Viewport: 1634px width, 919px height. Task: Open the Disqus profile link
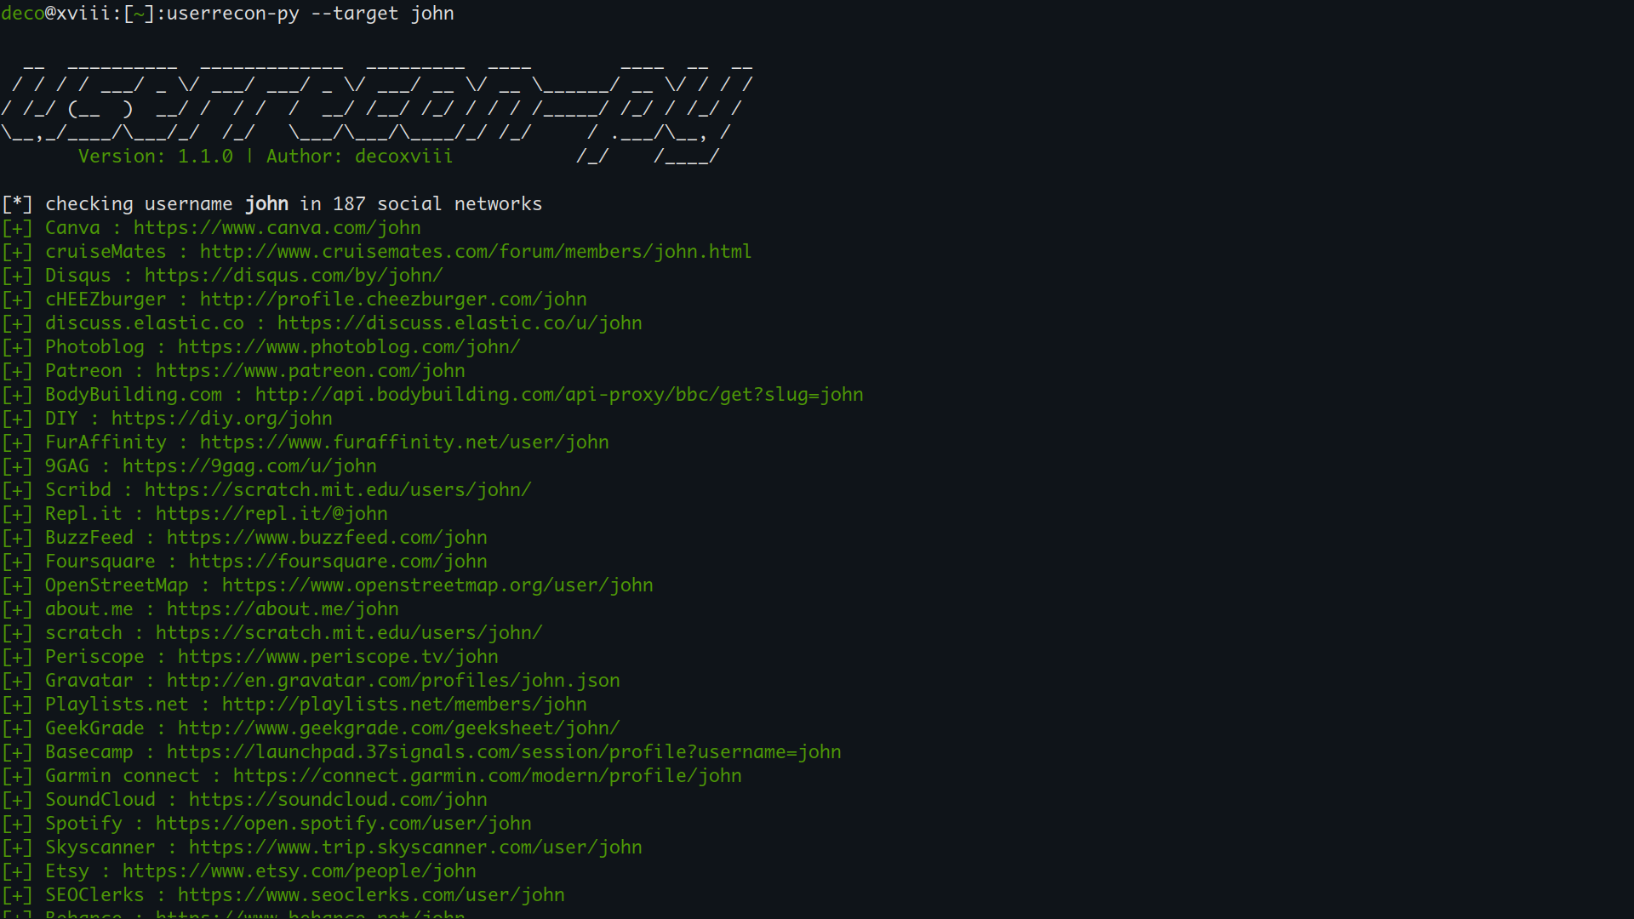[x=293, y=275]
